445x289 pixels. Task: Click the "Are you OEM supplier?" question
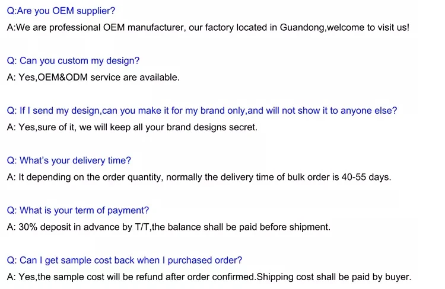pyautogui.click(x=61, y=11)
